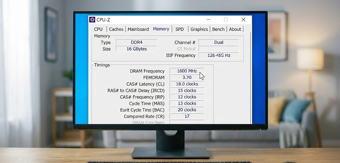Screen dimensions: 340x163
Task: Select the 20 clocks BAC value
Action: point(187,110)
